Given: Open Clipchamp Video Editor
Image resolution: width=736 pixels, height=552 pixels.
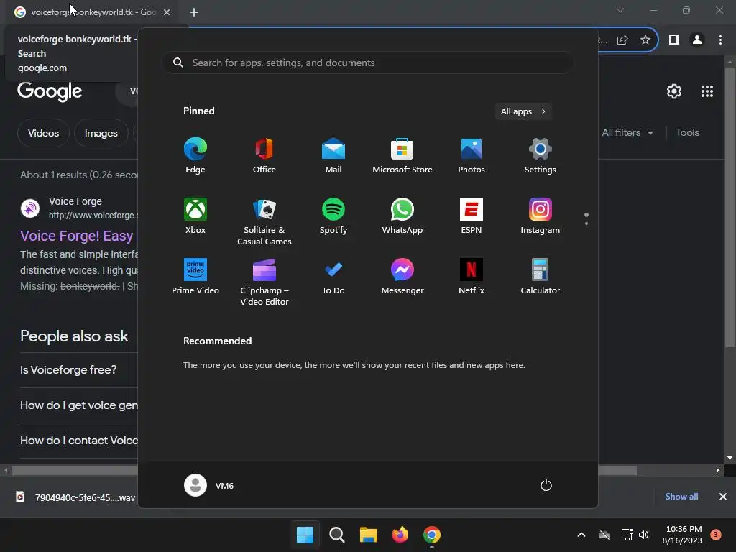Looking at the screenshot, I should pos(264,282).
